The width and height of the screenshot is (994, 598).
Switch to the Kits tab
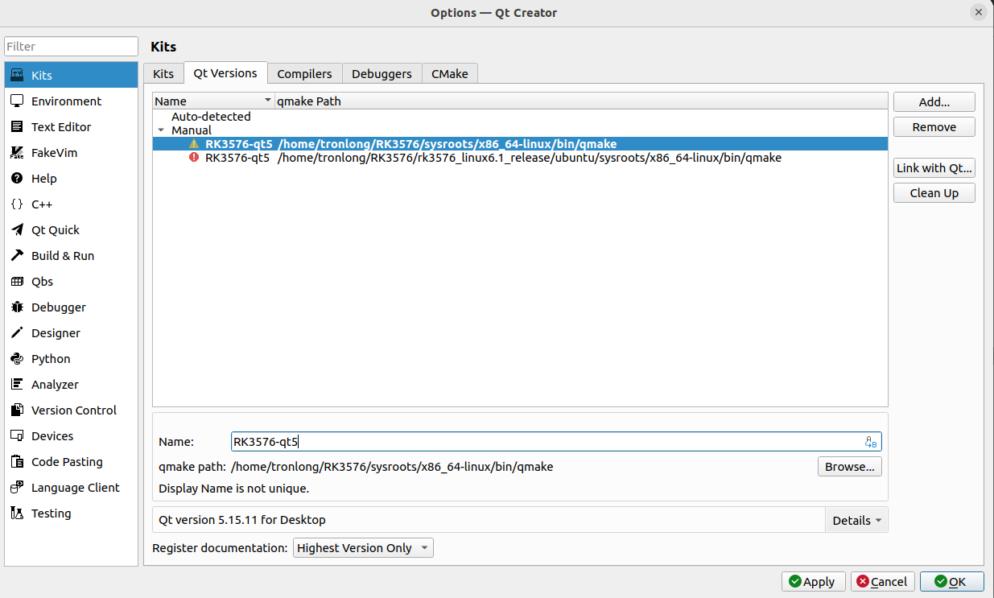163,74
